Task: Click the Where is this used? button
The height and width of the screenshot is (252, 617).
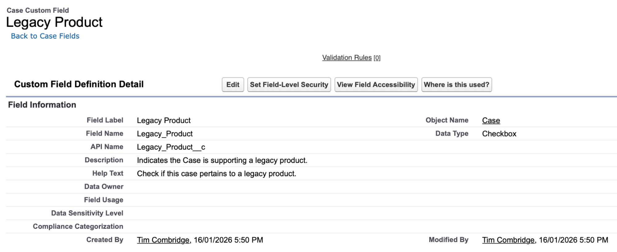Action: 456,85
